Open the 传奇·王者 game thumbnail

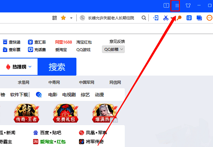click(x=27, y=113)
